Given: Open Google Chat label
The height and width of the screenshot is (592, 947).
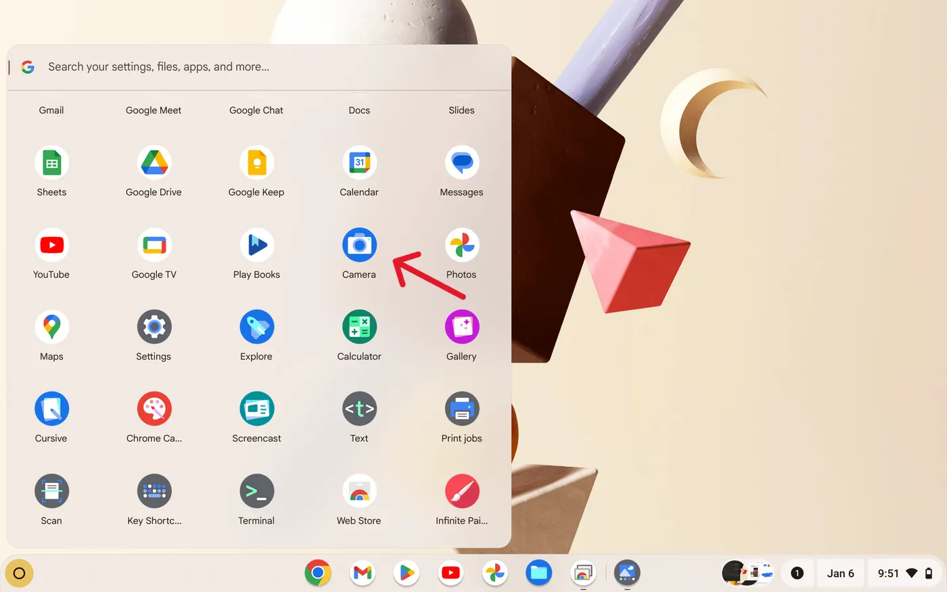Looking at the screenshot, I should 256,110.
